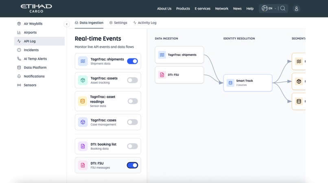Click the Air Waybills box icon
Viewport: 328px width, 183px height.
[19, 24]
